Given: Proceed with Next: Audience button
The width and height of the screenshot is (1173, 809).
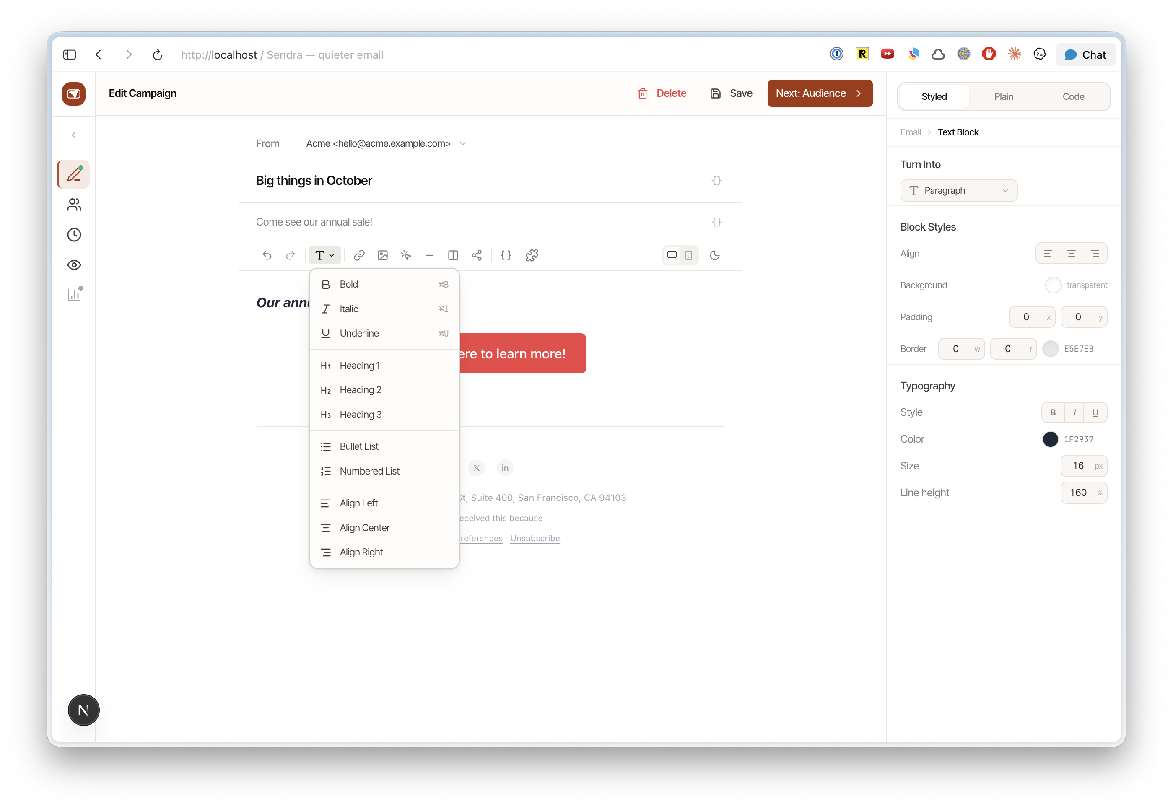Looking at the screenshot, I should 820,93.
